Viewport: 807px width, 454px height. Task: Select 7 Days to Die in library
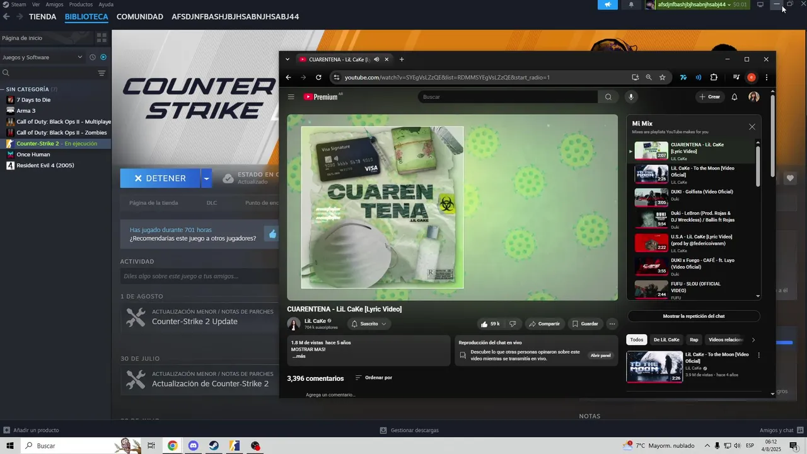[33, 100]
